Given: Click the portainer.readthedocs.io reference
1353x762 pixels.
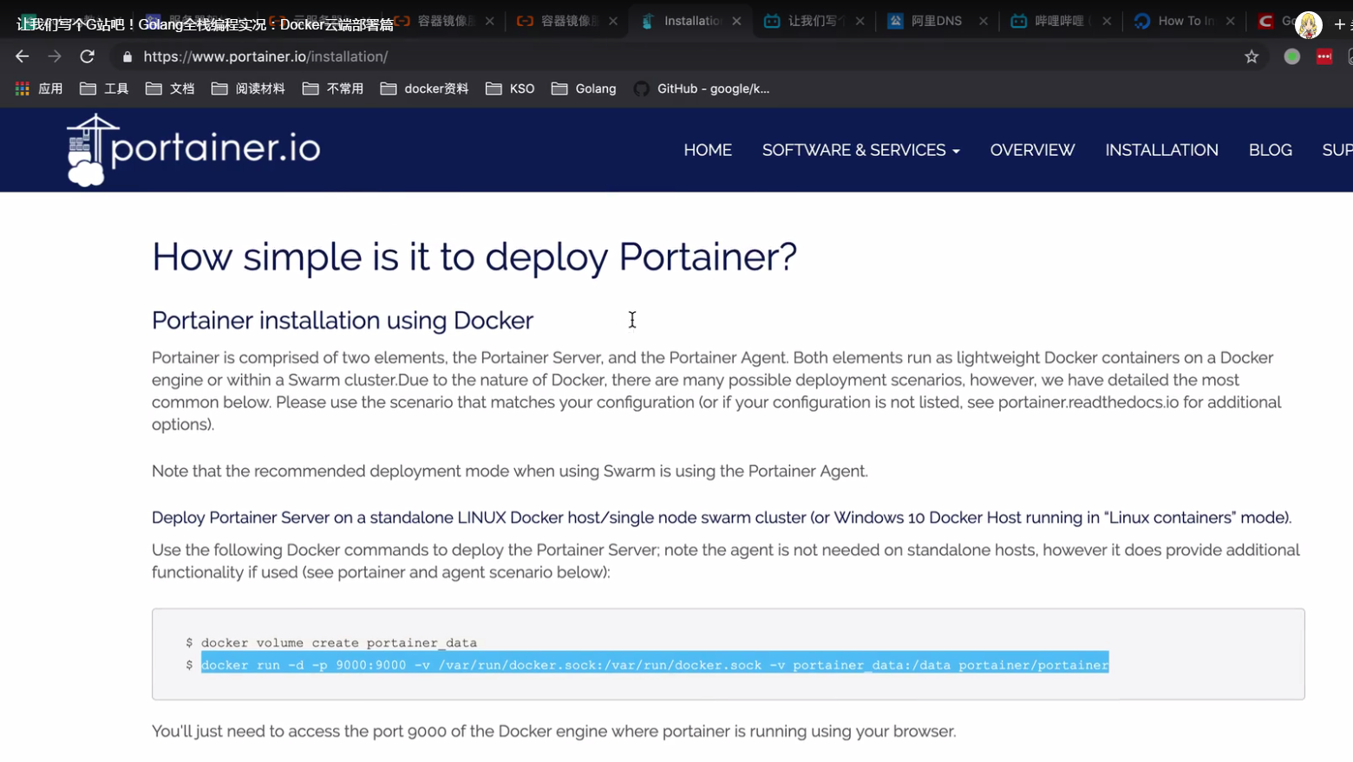Looking at the screenshot, I should coord(1088,402).
